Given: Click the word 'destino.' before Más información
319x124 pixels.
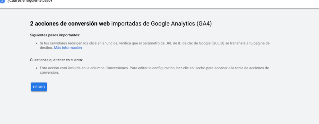Looking at the screenshot, I should pos(46,48).
